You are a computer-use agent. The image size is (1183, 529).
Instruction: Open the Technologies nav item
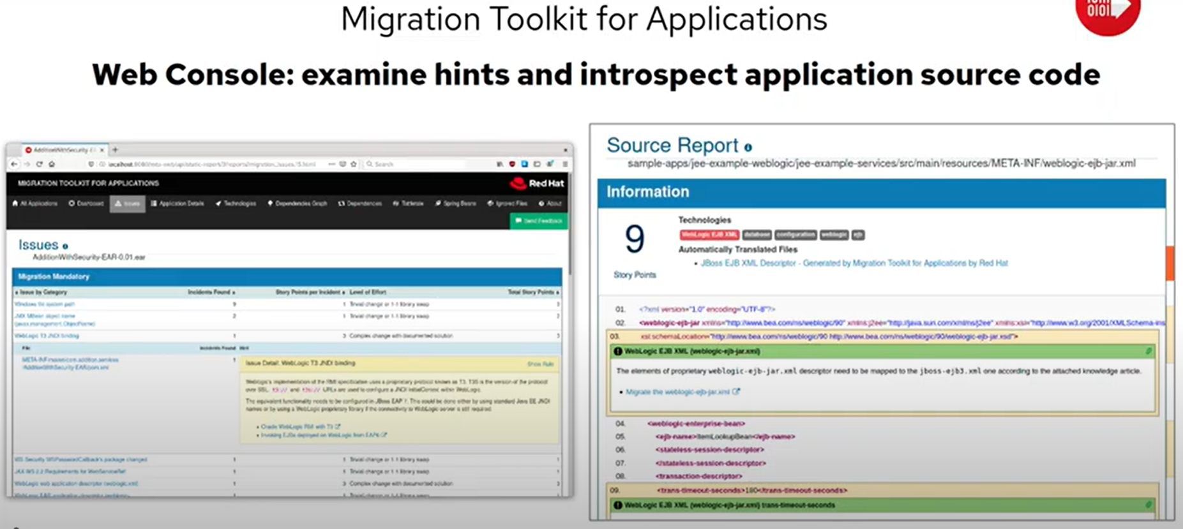click(236, 204)
